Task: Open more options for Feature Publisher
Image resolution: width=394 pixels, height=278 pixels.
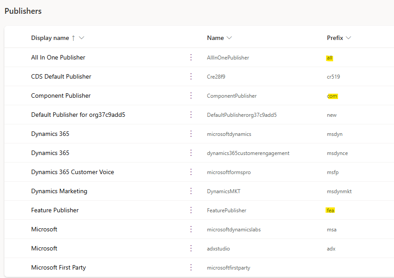Action: pyautogui.click(x=191, y=210)
